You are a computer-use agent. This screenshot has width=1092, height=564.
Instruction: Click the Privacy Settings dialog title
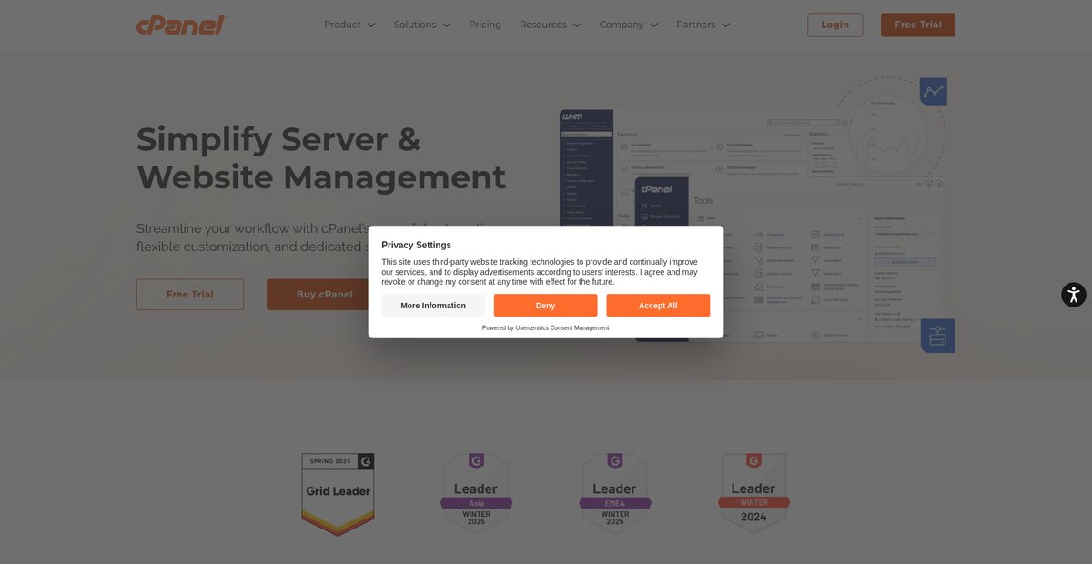(416, 245)
